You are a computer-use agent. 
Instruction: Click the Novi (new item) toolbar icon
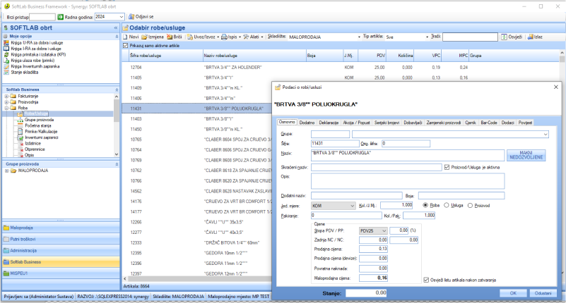pyautogui.click(x=126, y=36)
